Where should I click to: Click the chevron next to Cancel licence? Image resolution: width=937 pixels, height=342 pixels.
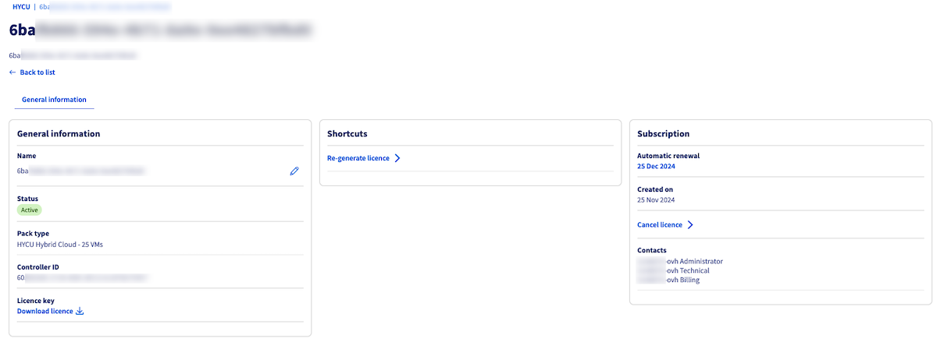point(690,225)
